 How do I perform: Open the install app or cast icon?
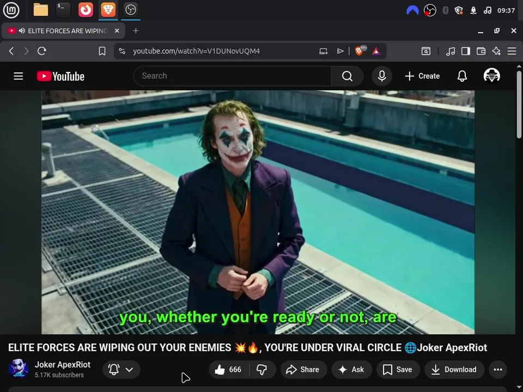pyautogui.click(x=323, y=51)
